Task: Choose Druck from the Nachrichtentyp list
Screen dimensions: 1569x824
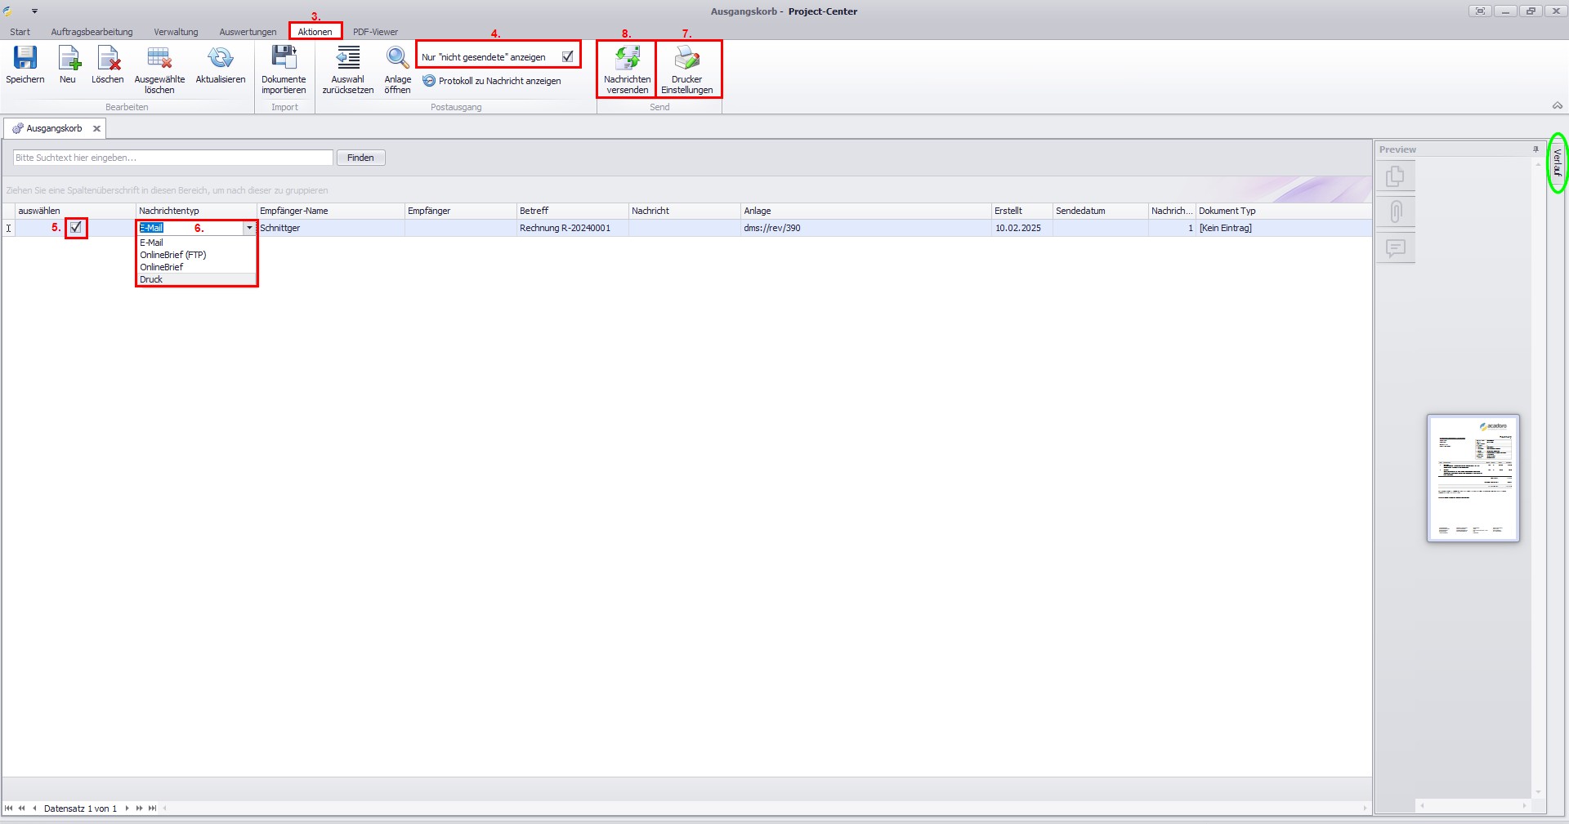Action: [151, 279]
